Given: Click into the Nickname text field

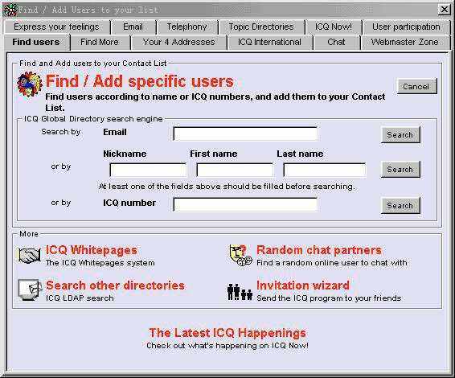Looking at the screenshot, I should click(148, 170).
